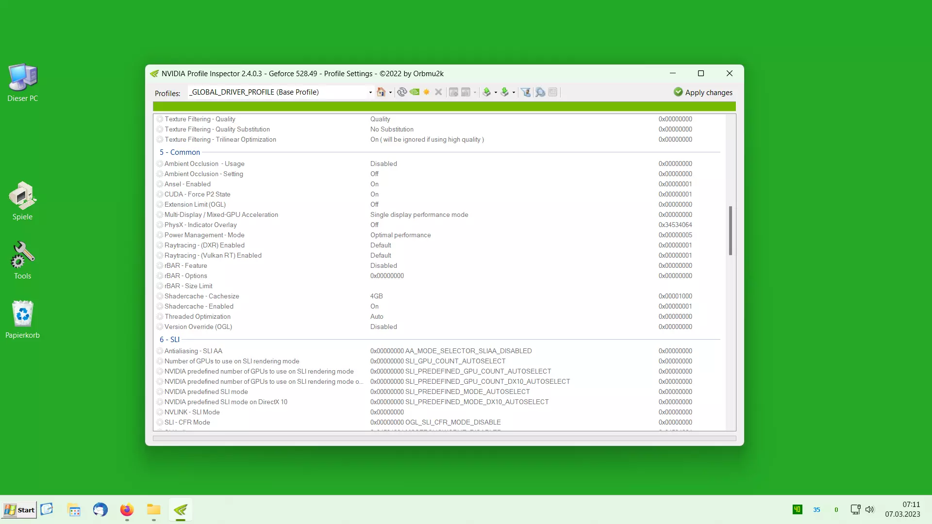Click the 'Optimal performance' value

coord(400,235)
